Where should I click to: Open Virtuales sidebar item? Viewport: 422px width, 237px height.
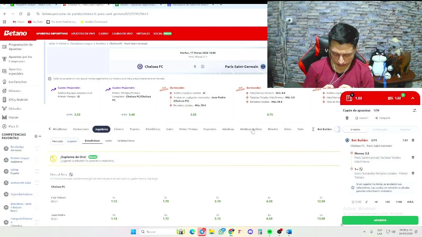pos(15,109)
